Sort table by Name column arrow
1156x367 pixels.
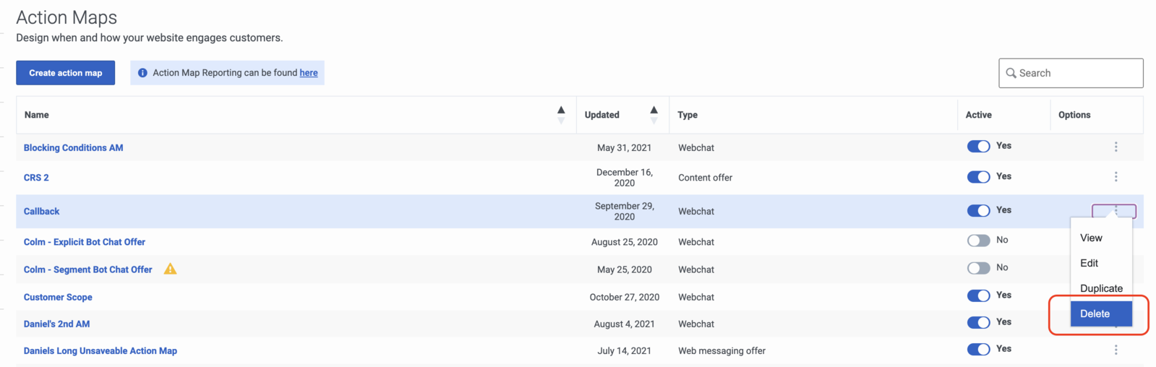pos(561,115)
